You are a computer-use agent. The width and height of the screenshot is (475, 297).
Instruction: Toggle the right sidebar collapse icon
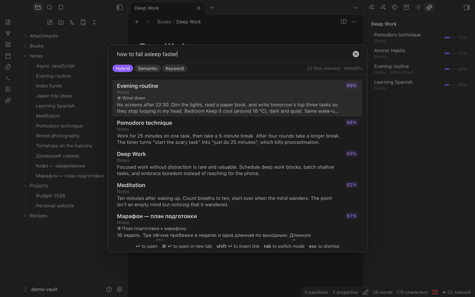pos(467,7)
